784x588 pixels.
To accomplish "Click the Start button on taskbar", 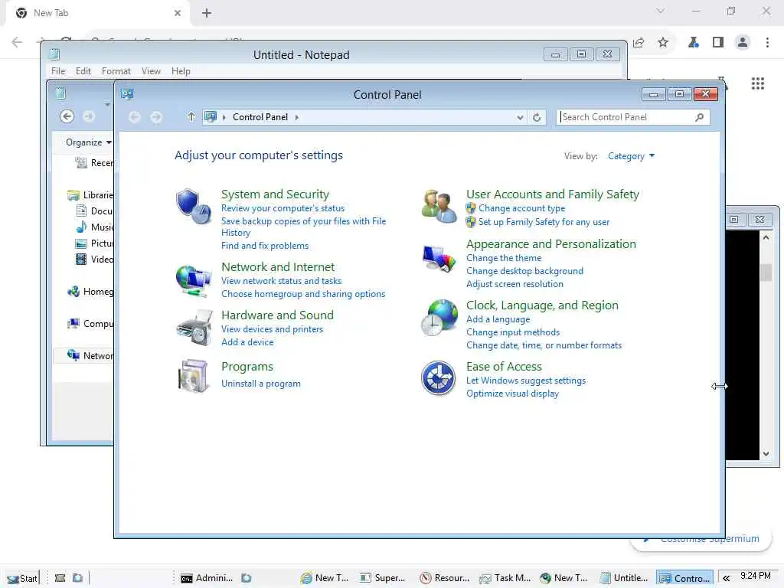I will 22,579.
